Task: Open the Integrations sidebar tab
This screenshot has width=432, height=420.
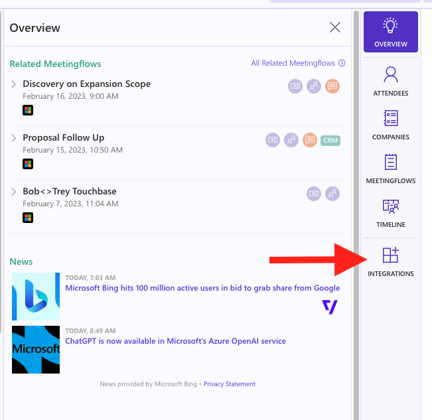Action: [390, 262]
